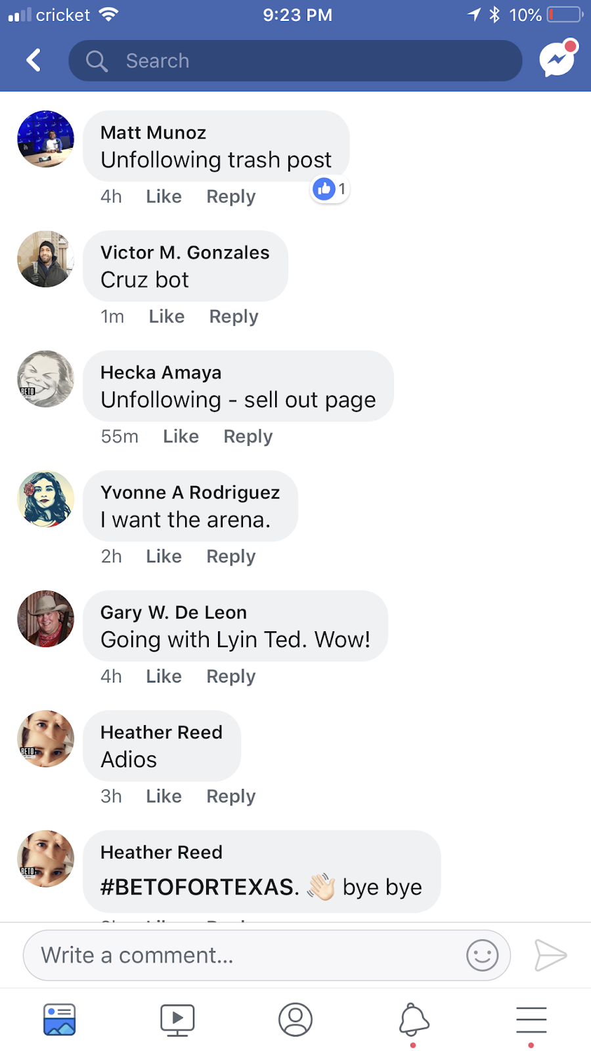Viewport: 591px width, 1051px height.
Task: Open the Profile tab icon
Action: 295,1020
